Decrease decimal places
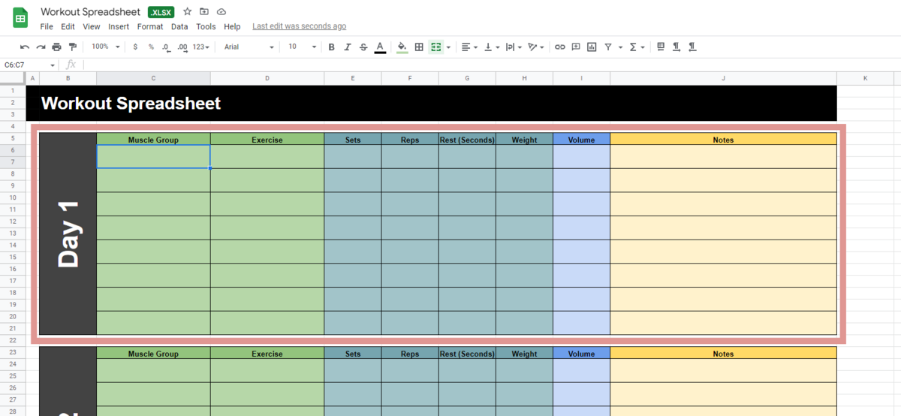901x416 pixels. pos(167,47)
